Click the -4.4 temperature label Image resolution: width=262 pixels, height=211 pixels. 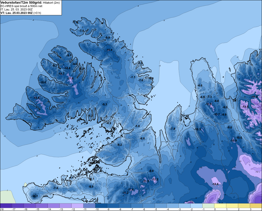coord(72,177)
